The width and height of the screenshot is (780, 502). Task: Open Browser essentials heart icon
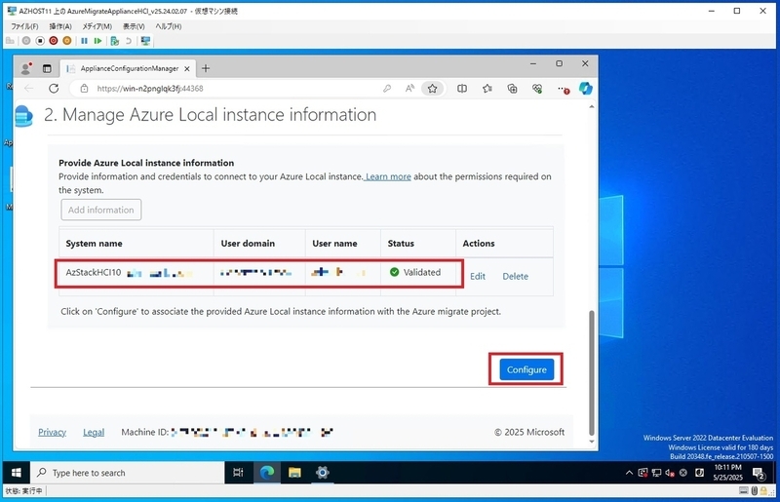pyautogui.click(x=537, y=89)
